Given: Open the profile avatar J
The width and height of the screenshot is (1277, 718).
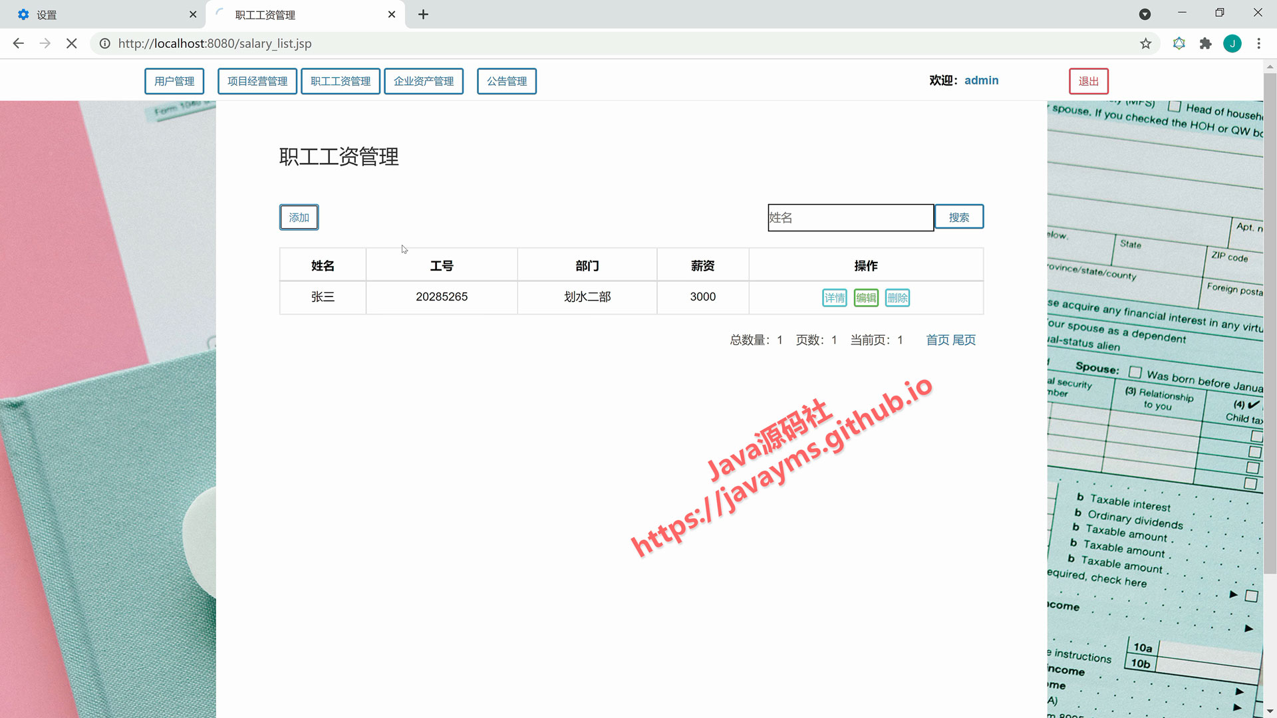Looking at the screenshot, I should pyautogui.click(x=1232, y=43).
